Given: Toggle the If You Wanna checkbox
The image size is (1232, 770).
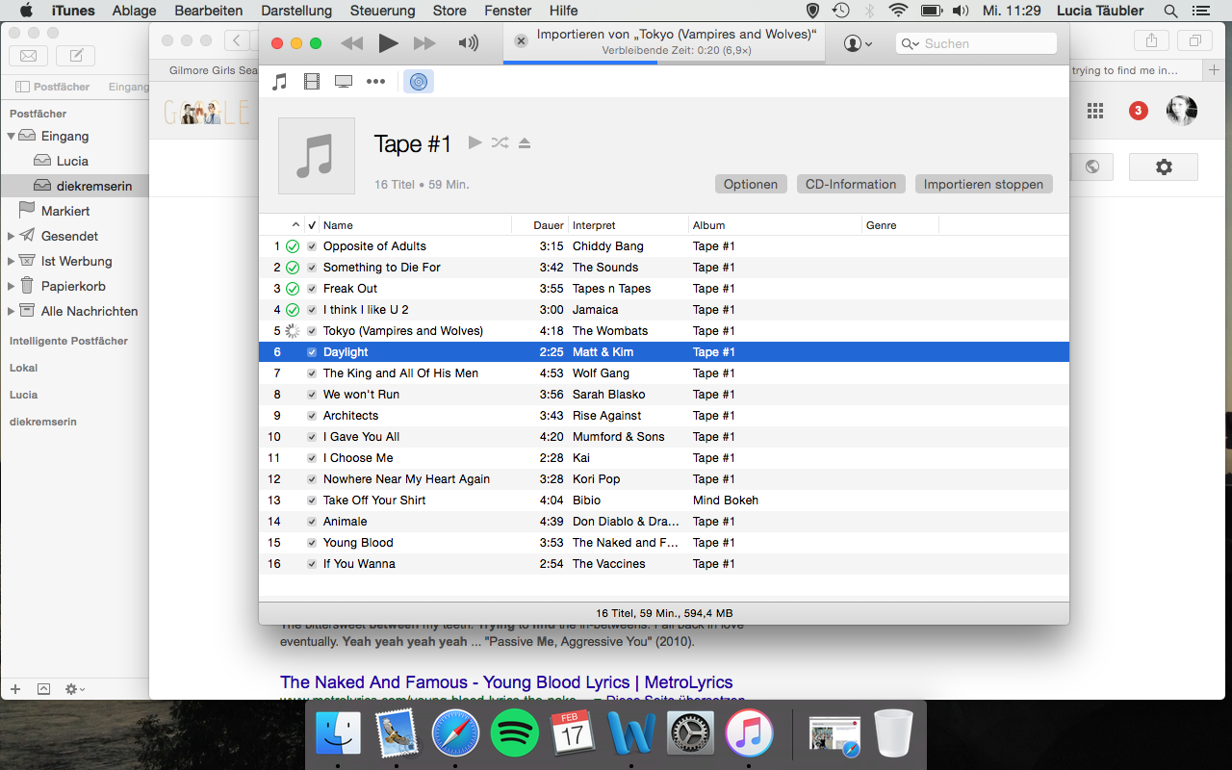Looking at the screenshot, I should click(x=312, y=564).
